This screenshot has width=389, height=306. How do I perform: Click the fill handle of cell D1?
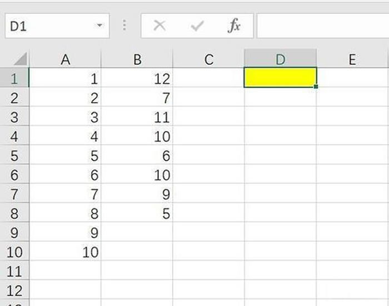click(x=316, y=86)
